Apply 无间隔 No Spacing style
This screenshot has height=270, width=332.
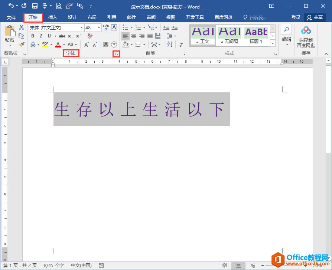point(229,35)
